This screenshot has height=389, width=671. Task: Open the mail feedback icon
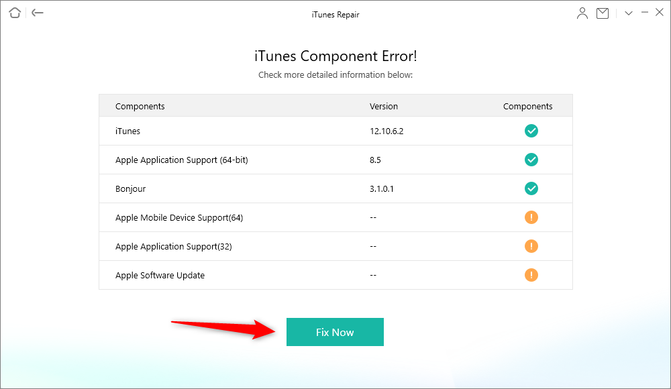tap(603, 13)
